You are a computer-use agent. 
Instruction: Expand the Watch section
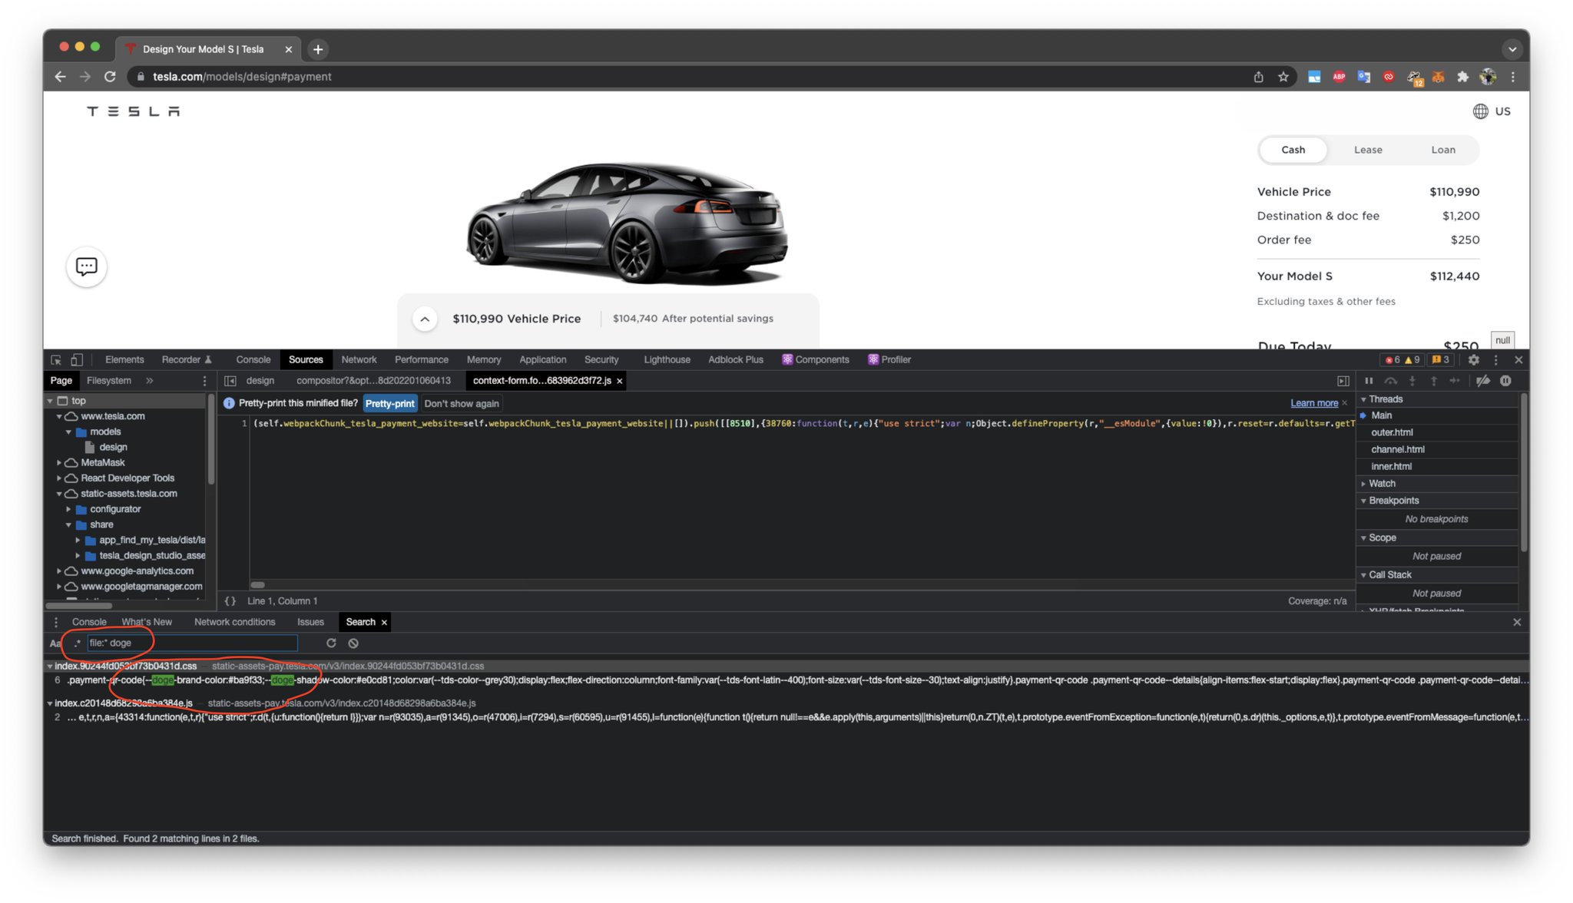[1382, 484]
